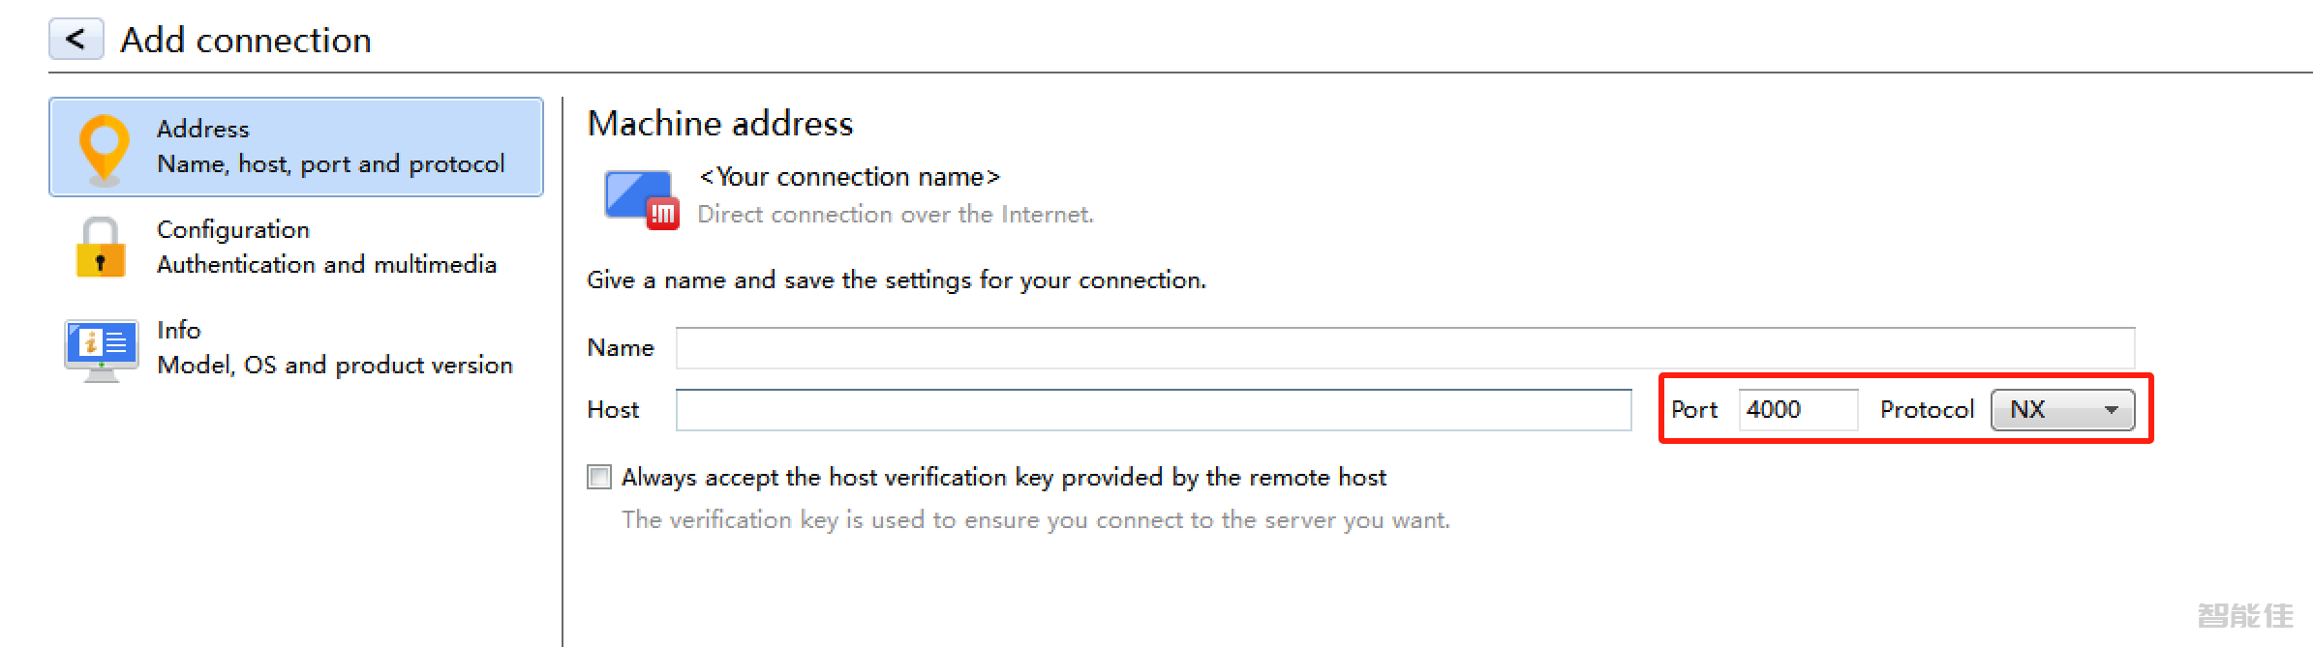Open the Protocol NX dropdown
This screenshot has height=647, width=2313.
point(2060,410)
